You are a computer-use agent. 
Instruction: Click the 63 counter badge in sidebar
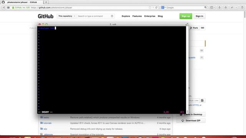point(201,50)
